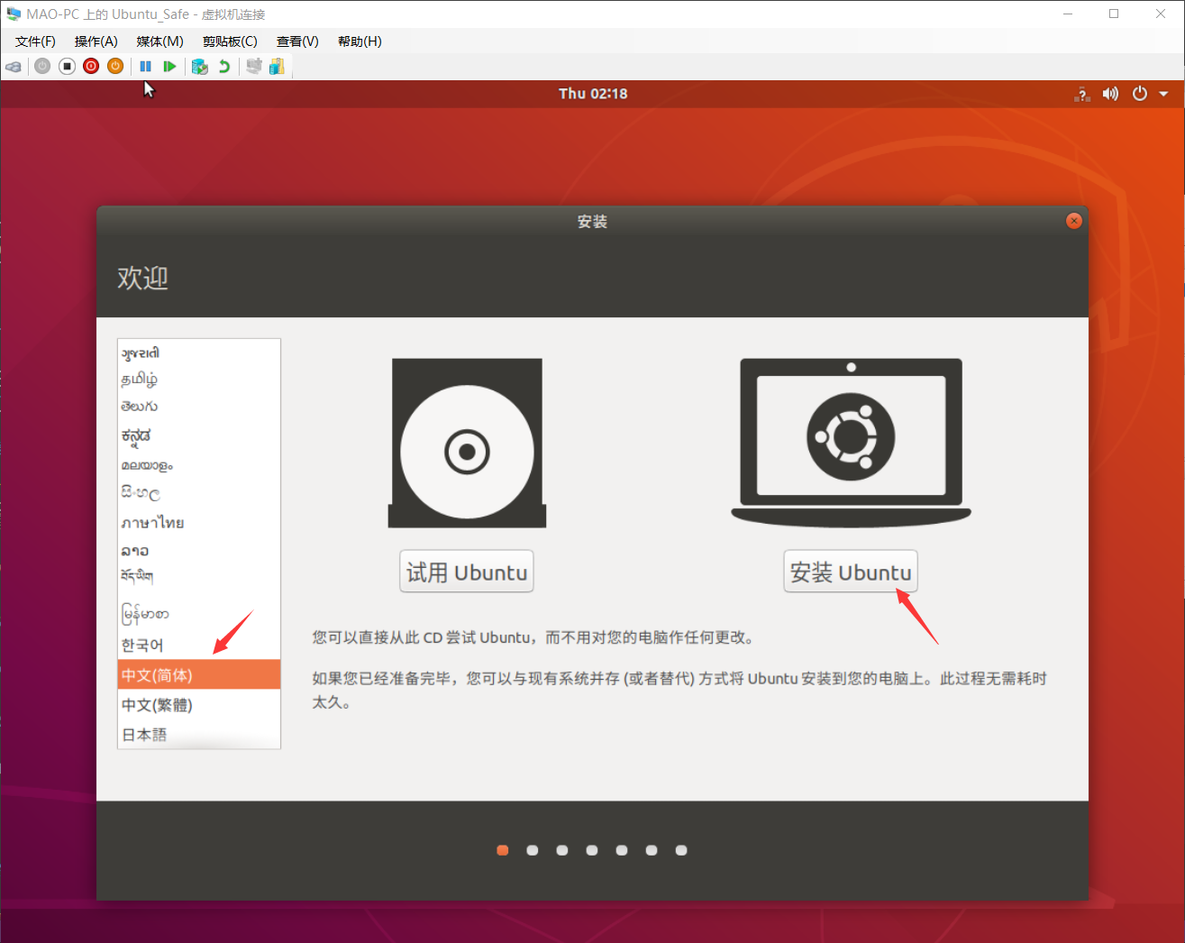Turn off the VM with the black square icon
This screenshot has width=1185, height=943.
point(67,66)
